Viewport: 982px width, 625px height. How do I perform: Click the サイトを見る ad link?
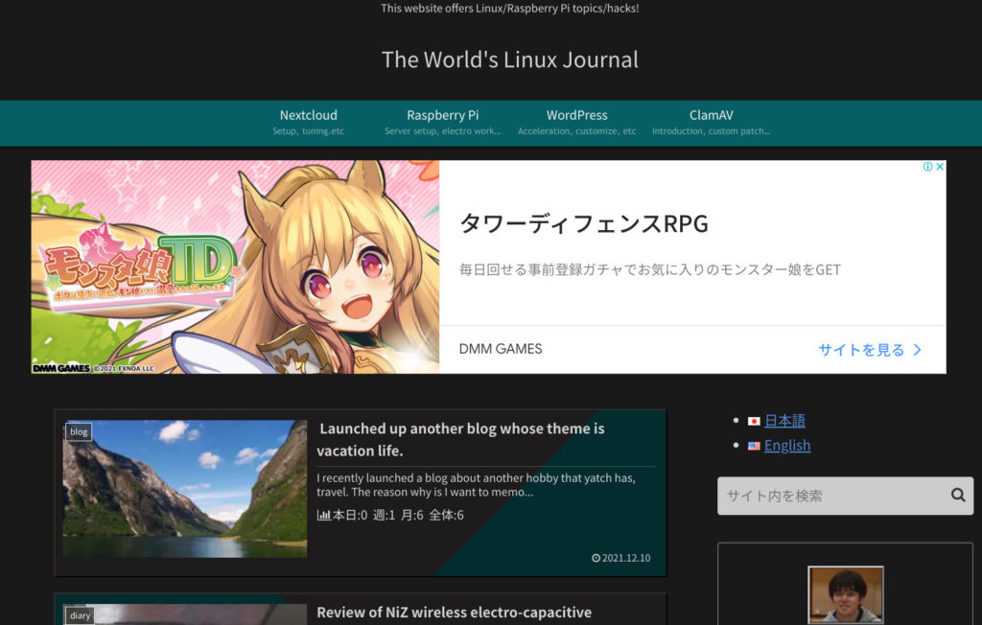(x=861, y=350)
